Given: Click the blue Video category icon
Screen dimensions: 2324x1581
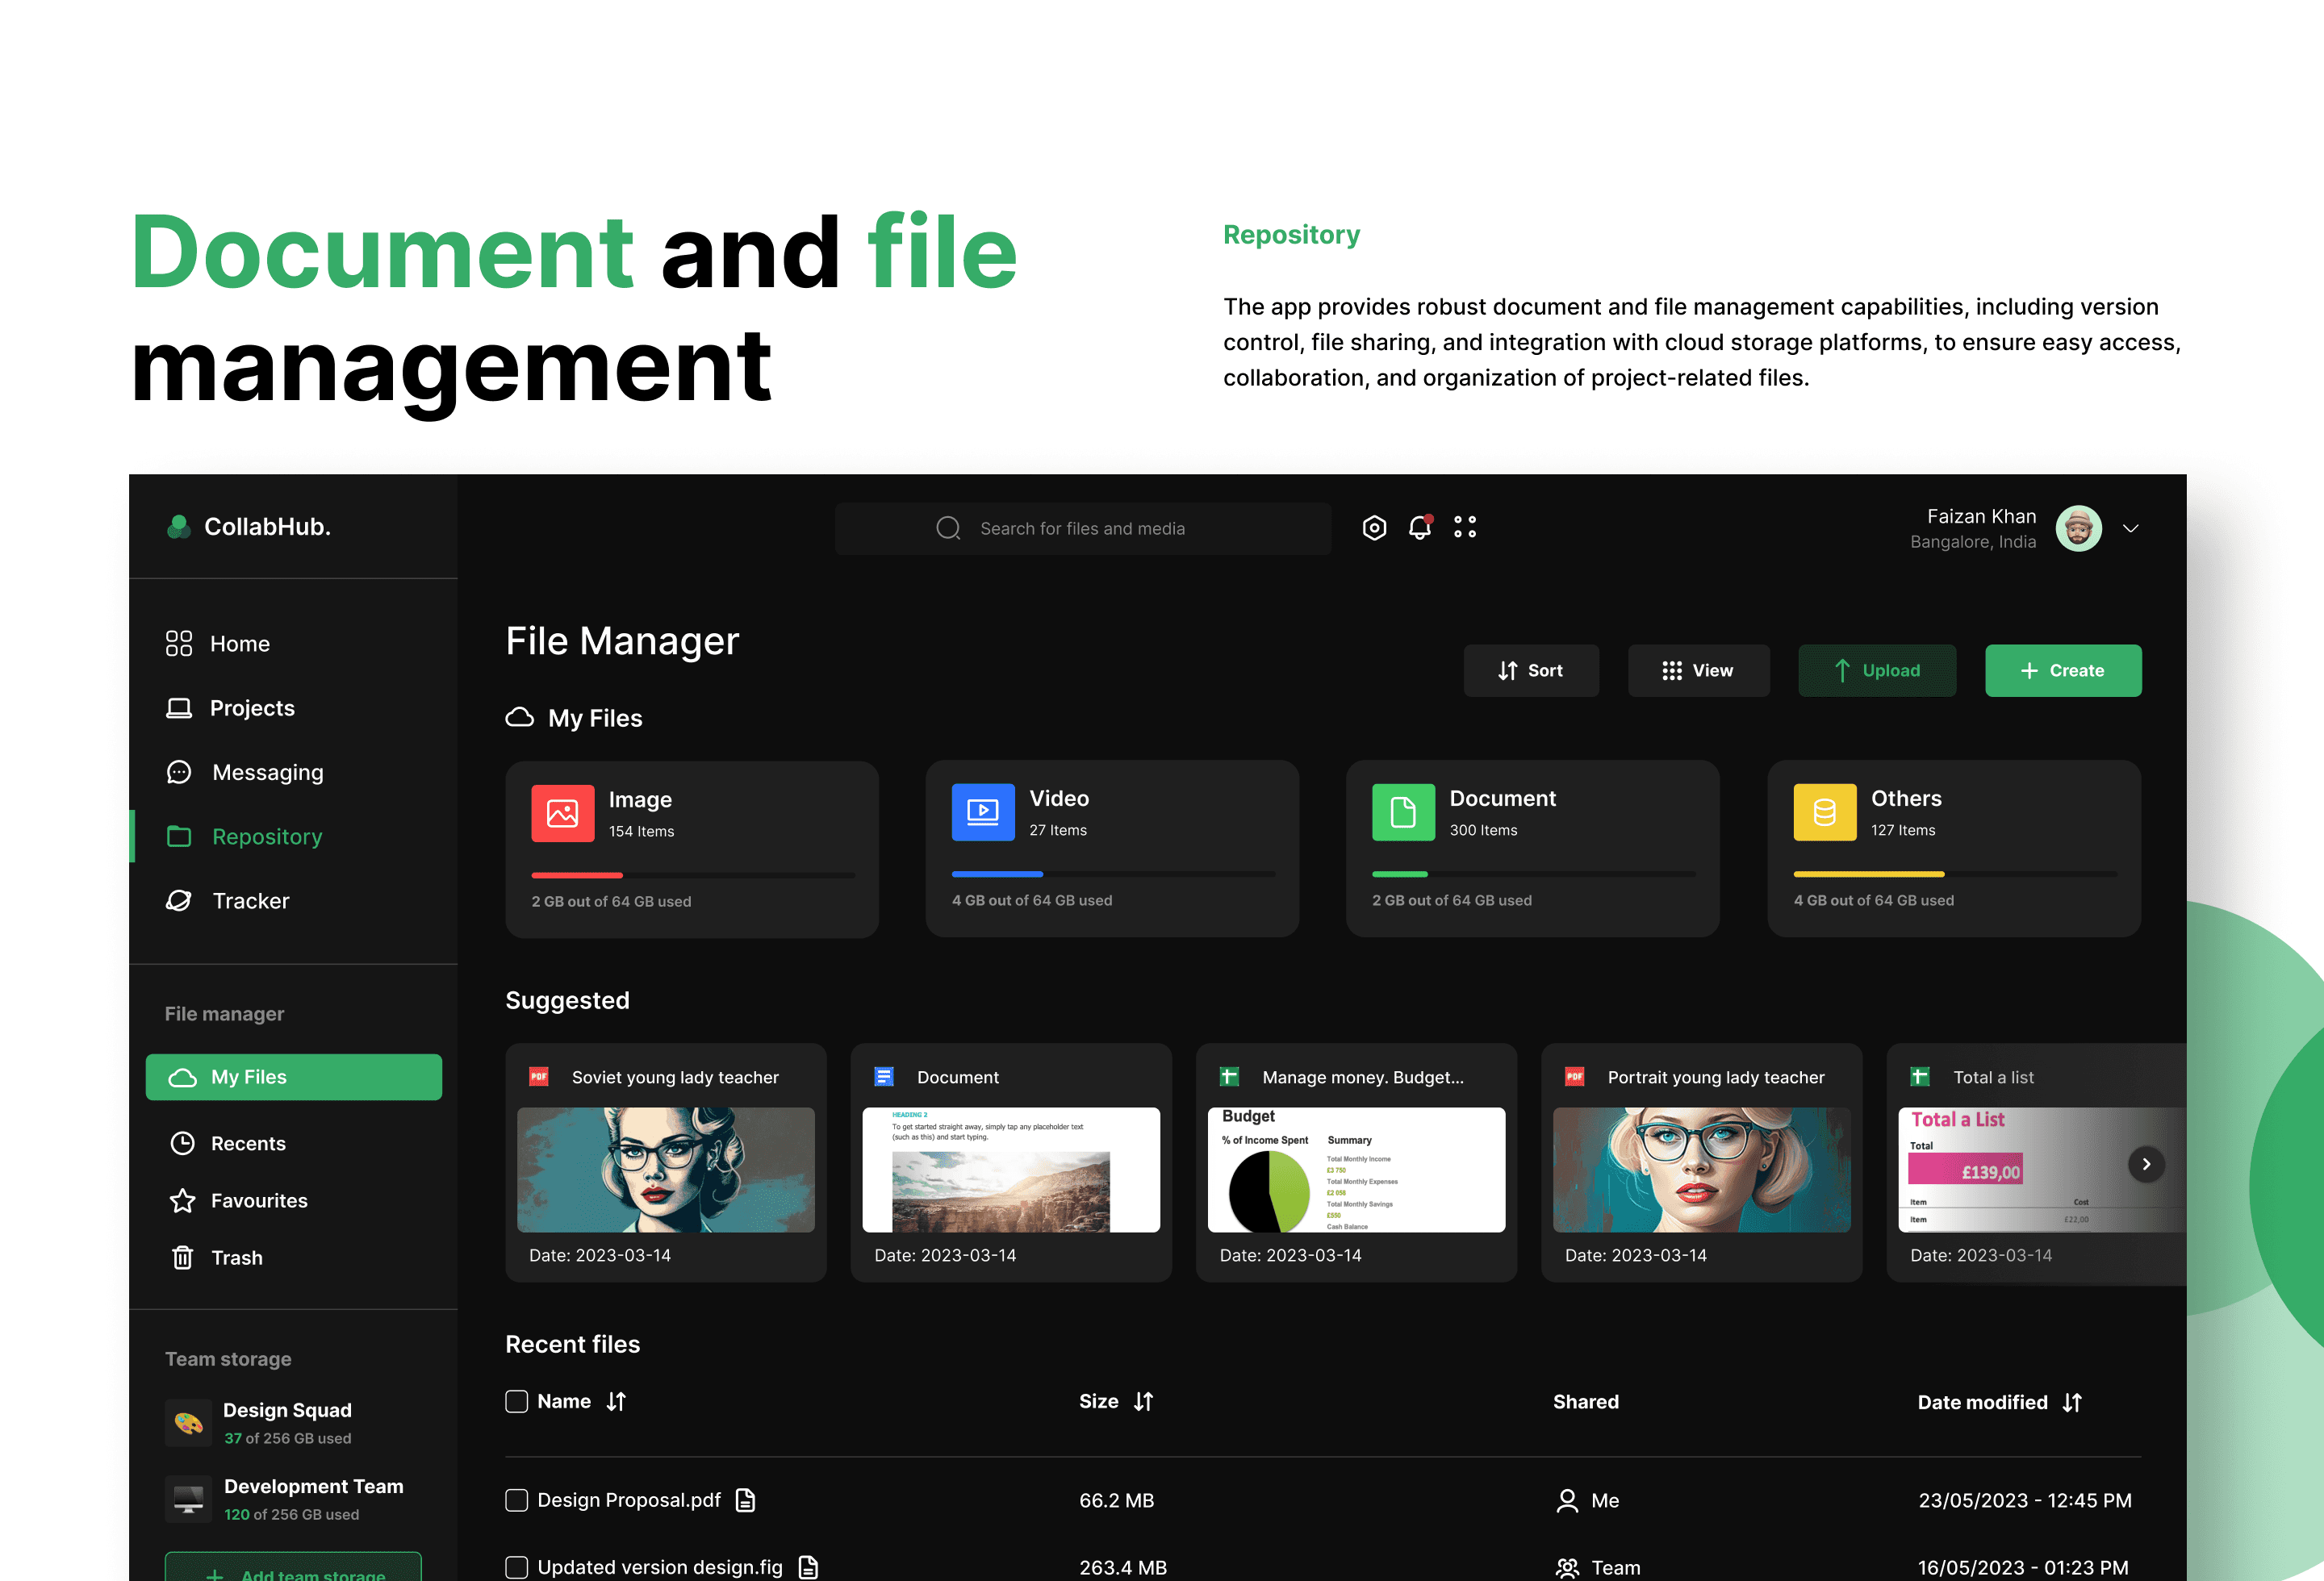Looking at the screenshot, I should [x=982, y=812].
